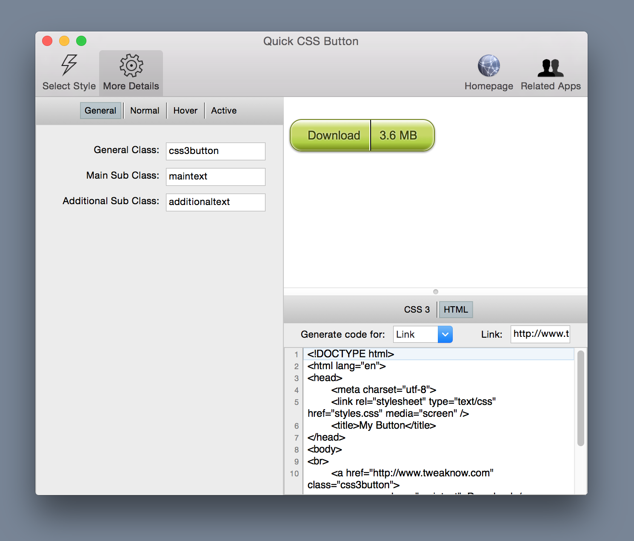Open the Active state tab
The image size is (634, 541).
click(223, 110)
